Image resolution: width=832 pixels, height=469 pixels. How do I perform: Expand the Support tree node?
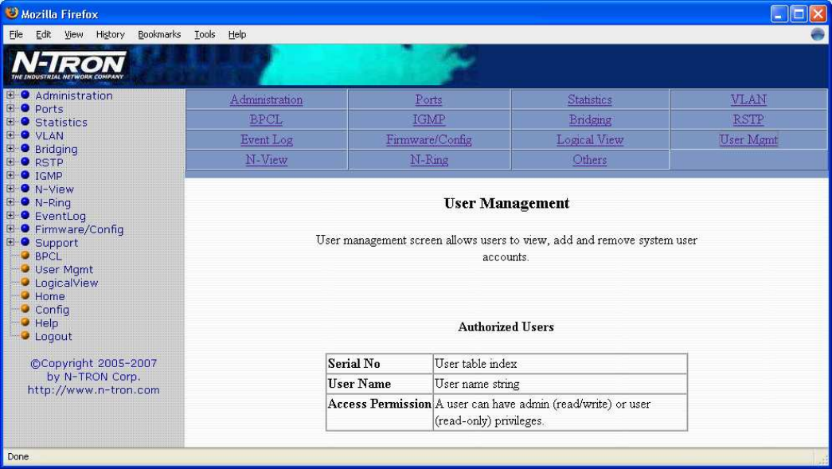[10, 243]
